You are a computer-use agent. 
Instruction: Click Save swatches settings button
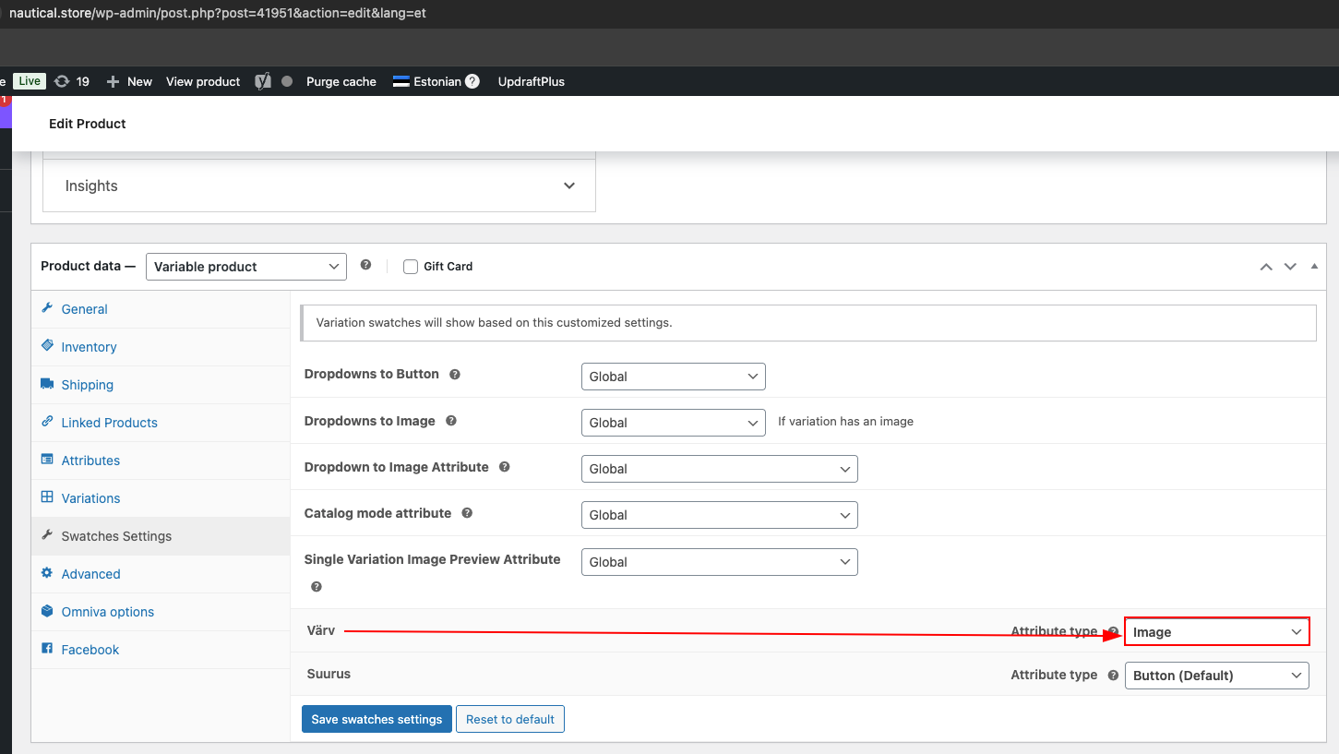377,719
